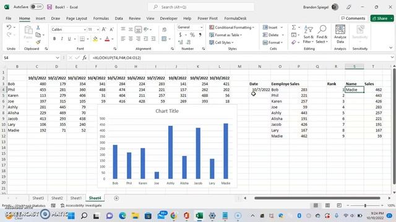This screenshot has width=396, height=222.
Task: Toggle AutoSave switch
Action: click(37, 7)
